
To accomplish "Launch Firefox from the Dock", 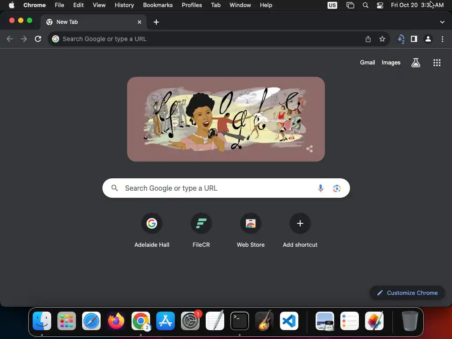I will (116, 321).
